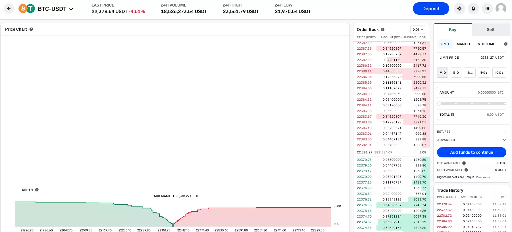Click the back arrow button
Viewport: 512px width, 232px height.
tap(9, 9)
